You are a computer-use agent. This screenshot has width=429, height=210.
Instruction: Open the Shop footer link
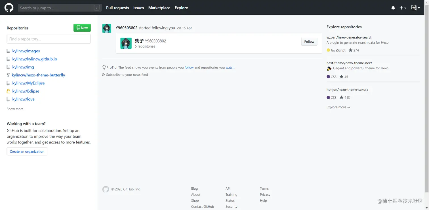pyautogui.click(x=195, y=201)
